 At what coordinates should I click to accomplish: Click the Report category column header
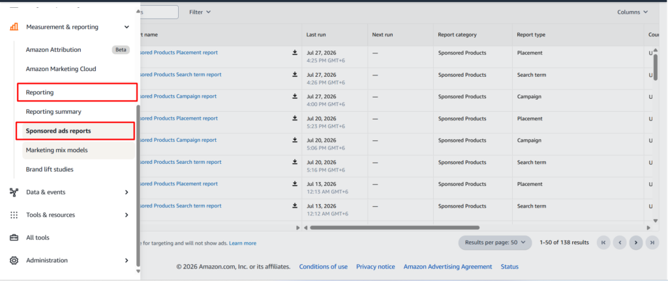pos(457,35)
